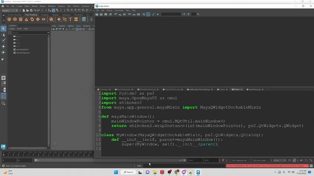Activate the Select tool in toolbox
The image size is (314, 176).
click(3, 28)
